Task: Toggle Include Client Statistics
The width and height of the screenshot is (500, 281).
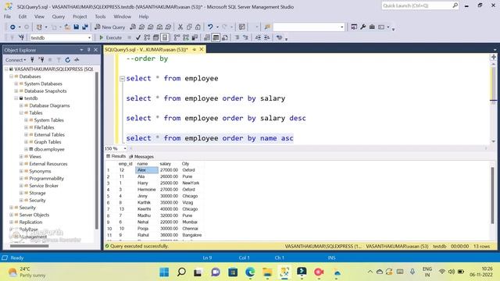Action: [195, 37]
